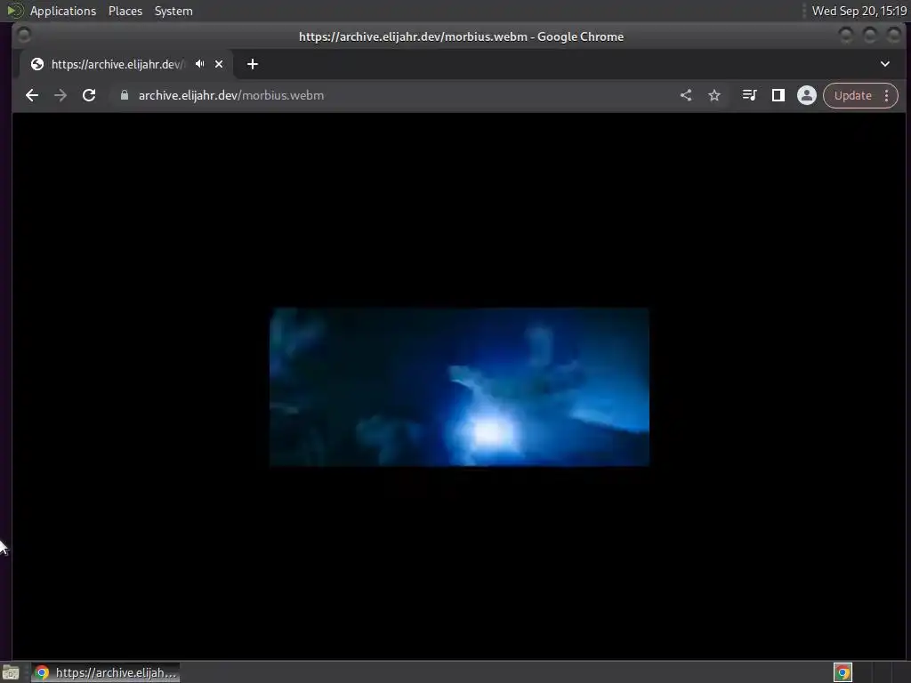The width and height of the screenshot is (911, 683).
Task: Click Chrome icon in bottom-right tray
Action: 842,672
